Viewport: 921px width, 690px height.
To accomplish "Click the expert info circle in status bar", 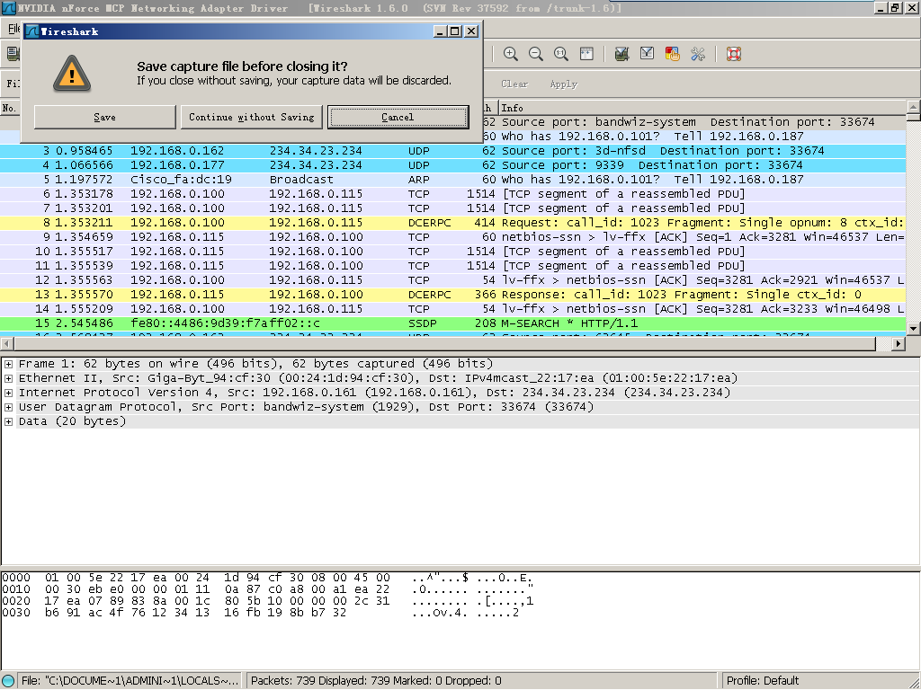I will click(x=8, y=681).
